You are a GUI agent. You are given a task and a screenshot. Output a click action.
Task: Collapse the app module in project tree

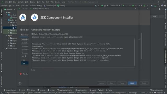click(x=4, y=12)
